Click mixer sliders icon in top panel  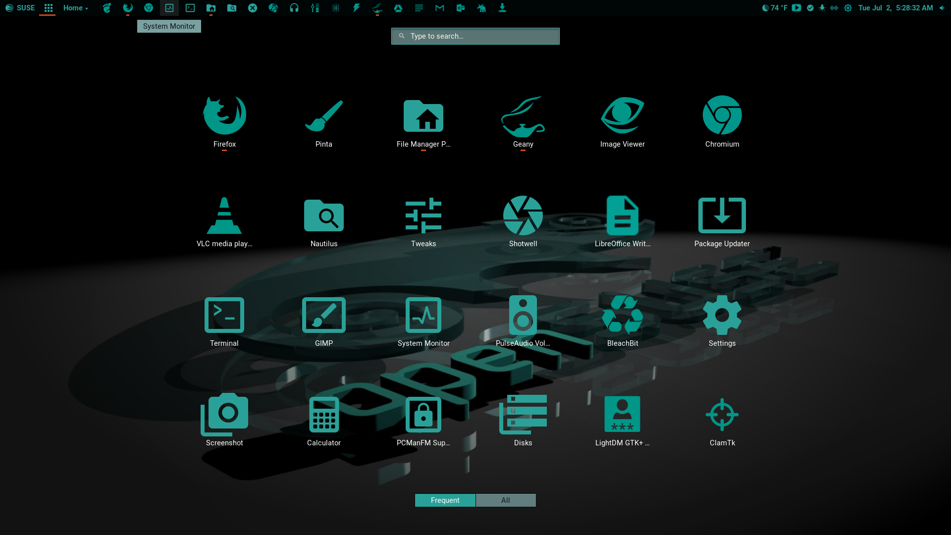315,8
